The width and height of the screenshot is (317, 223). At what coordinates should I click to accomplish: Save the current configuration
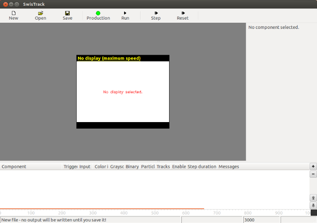pyautogui.click(x=67, y=15)
